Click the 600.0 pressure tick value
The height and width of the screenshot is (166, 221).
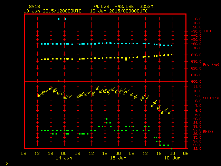[x=196, y=82]
